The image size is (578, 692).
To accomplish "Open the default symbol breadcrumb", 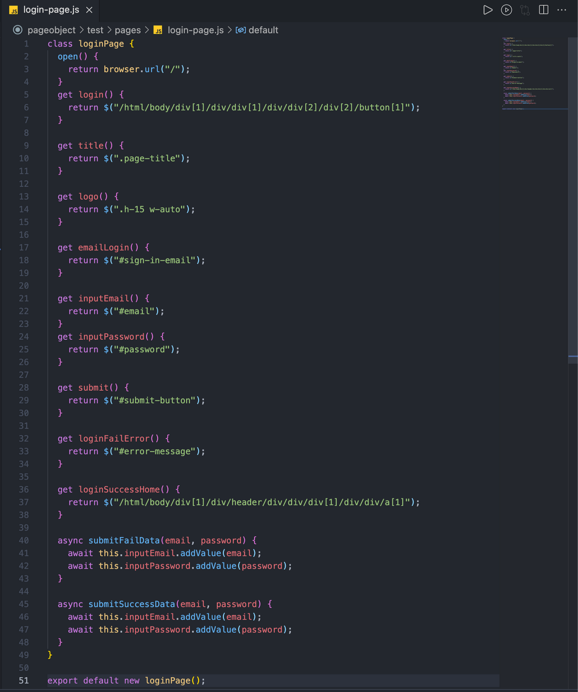I will point(263,30).
